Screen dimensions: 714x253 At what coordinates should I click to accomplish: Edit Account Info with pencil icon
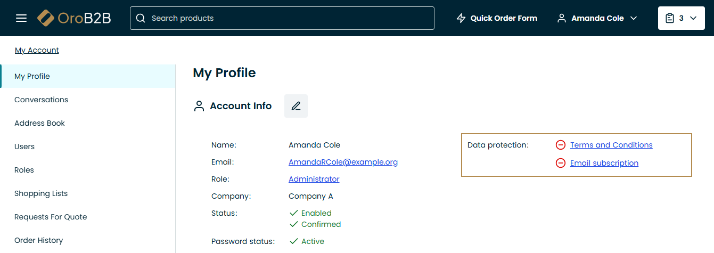point(296,106)
